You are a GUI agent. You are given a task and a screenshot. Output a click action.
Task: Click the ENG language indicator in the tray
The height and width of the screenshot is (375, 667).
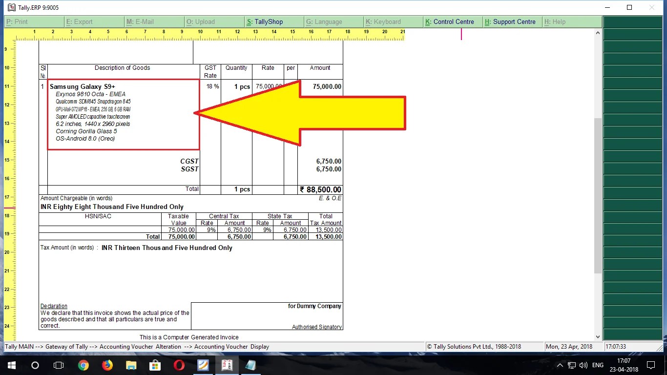click(x=597, y=365)
